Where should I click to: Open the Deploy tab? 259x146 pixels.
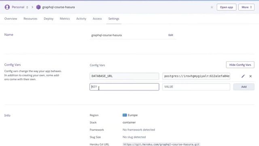pyautogui.click(x=49, y=19)
